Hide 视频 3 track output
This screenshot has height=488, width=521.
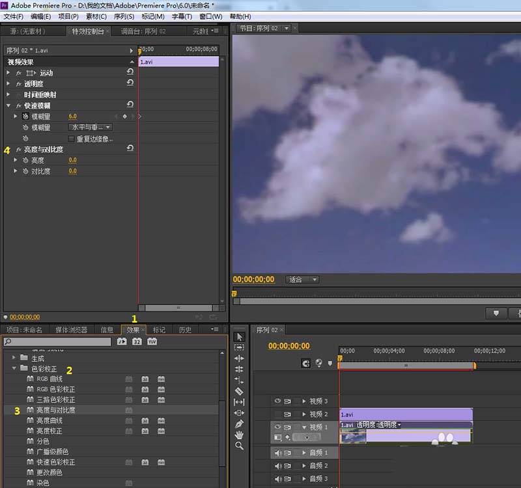(x=277, y=401)
